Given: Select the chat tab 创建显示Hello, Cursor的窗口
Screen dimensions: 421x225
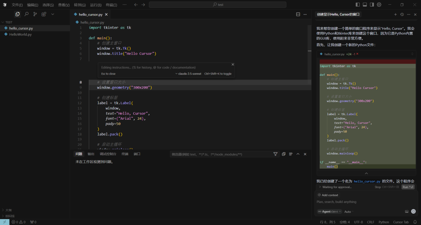Looking at the screenshot, I should pyautogui.click(x=338, y=14).
